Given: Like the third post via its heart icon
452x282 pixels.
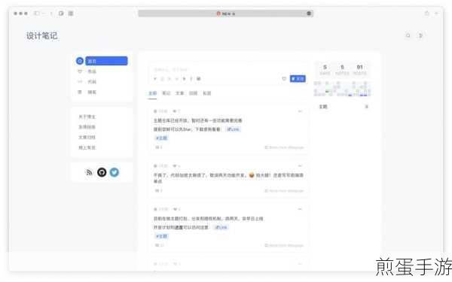Looking at the screenshot, I should pyautogui.click(x=175, y=209).
